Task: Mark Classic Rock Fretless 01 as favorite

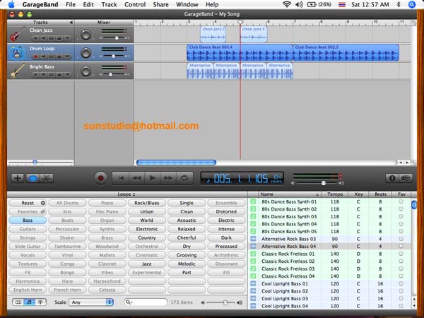Action: 401,254
